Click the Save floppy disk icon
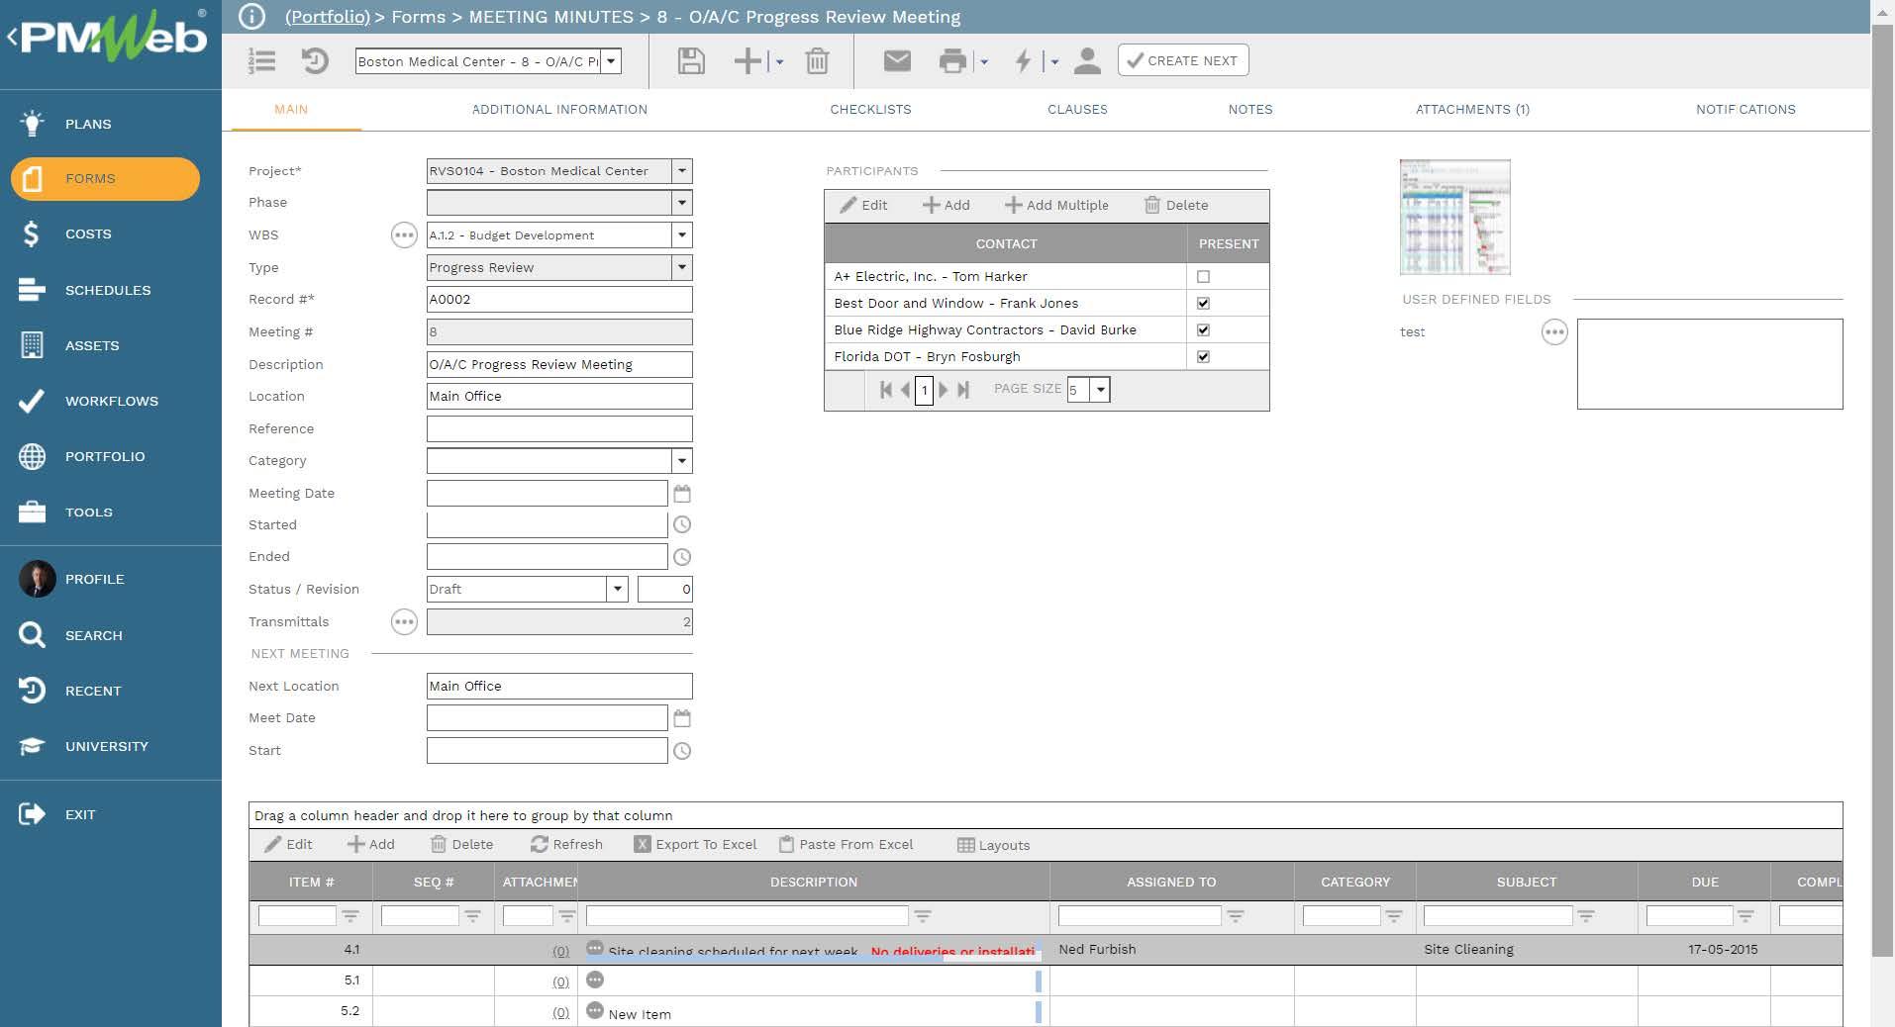 [690, 61]
